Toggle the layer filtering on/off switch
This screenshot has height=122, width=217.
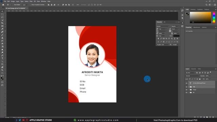(211, 72)
